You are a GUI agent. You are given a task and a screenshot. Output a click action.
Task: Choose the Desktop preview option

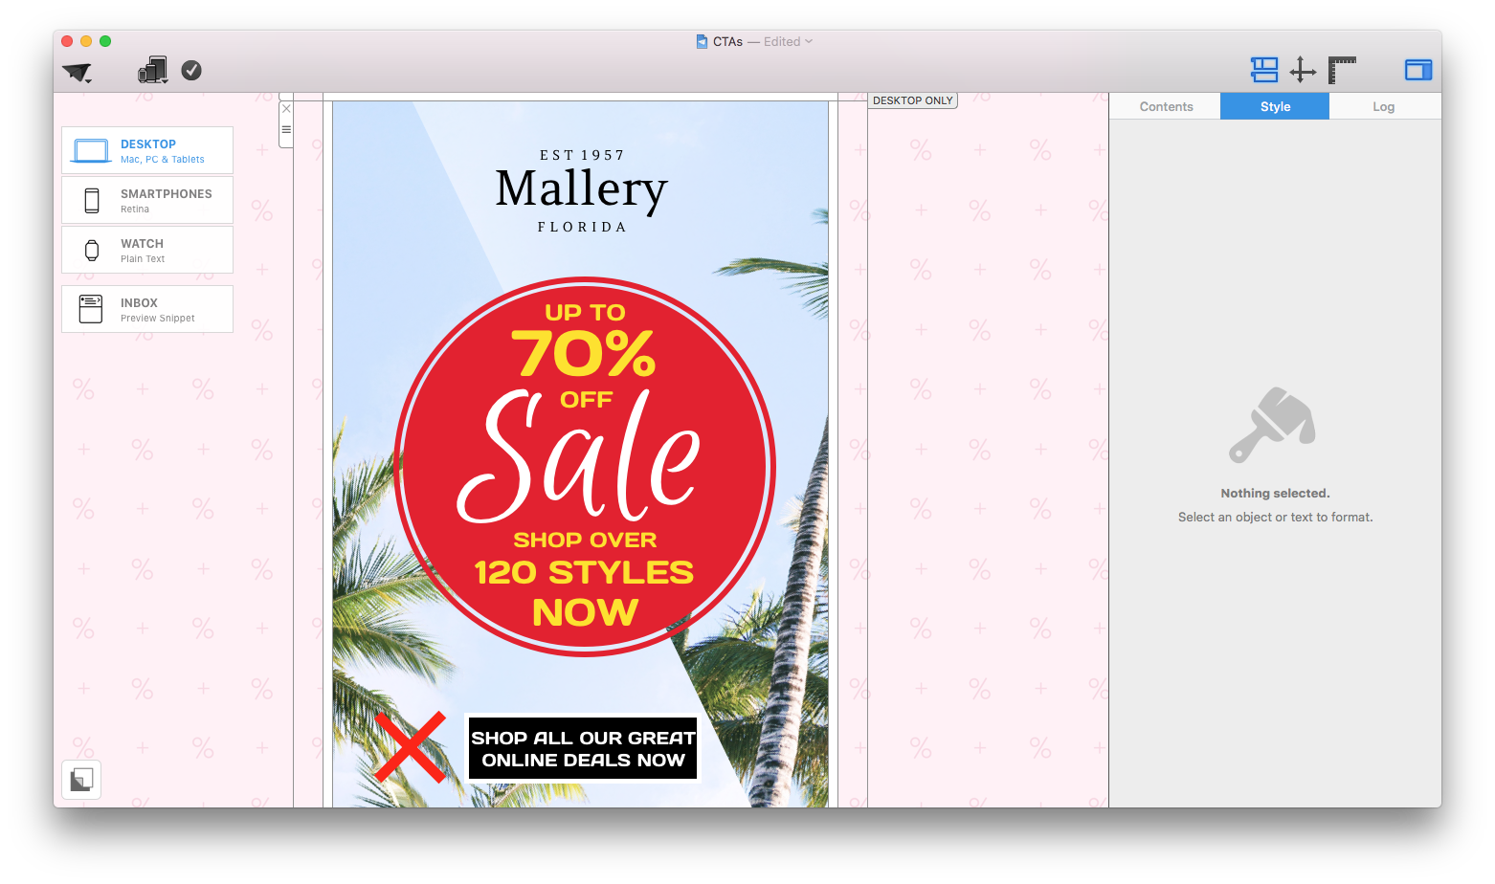[147, 150]
